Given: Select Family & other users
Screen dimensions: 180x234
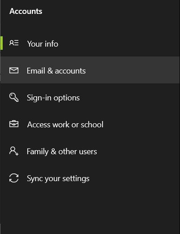Looking at the screenshot, I should tap(90, 151).
